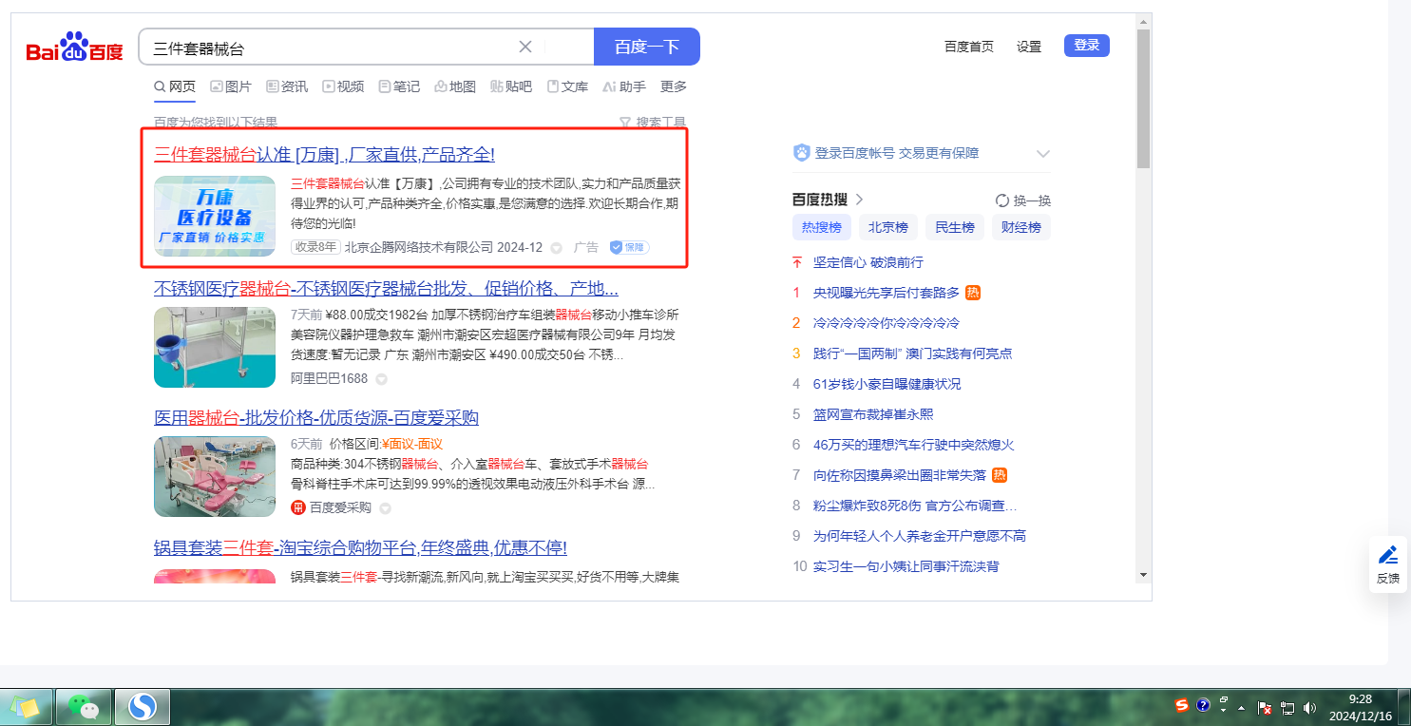This screenshot has width=1411, height=726.
Task: Show hidden tray icons arrow
Action: click(1241, 708)
